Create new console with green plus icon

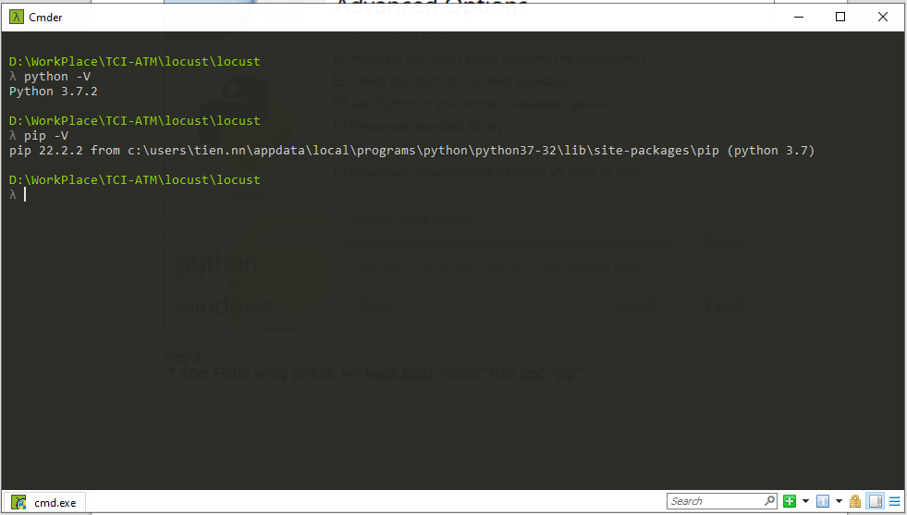[x=790, y=501]
